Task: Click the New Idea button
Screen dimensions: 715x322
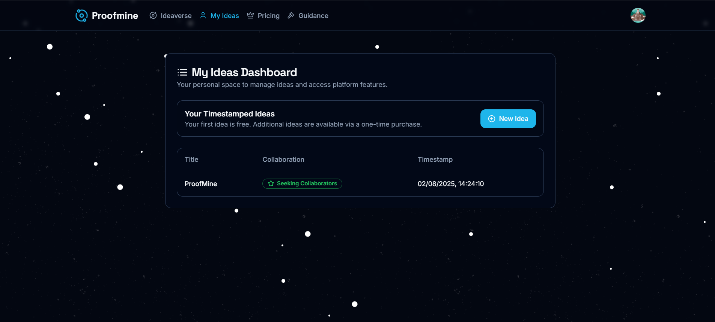Action: (508, 119)
